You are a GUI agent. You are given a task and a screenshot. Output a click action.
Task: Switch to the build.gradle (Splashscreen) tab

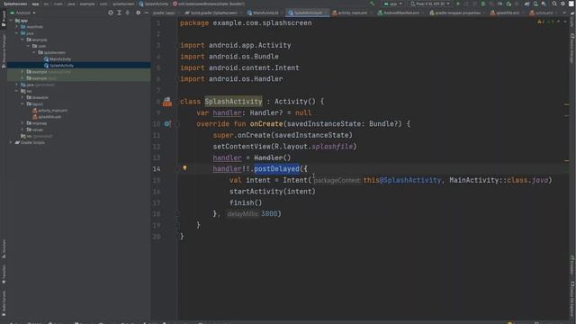click(211, 13)
